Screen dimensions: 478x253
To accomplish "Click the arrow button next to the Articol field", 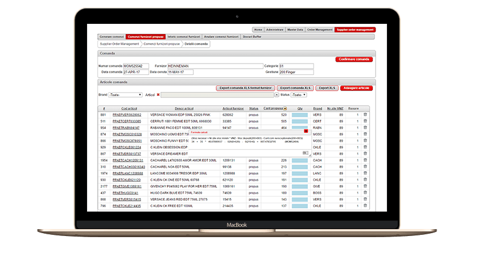I will [x=277, y=95].
